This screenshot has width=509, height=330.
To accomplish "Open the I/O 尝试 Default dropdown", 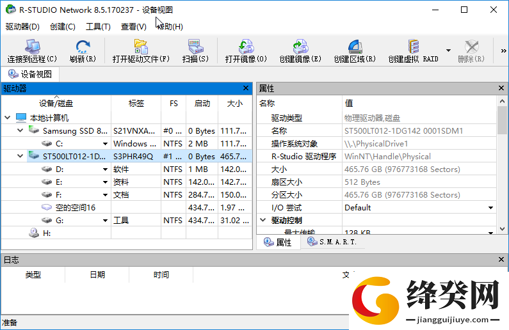I will pyautogui.click(x=490, y=208).
